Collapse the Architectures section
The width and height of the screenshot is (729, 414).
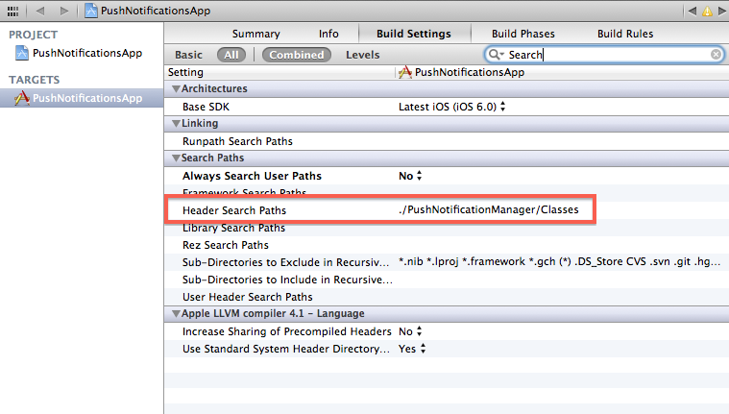coord(176,88)
